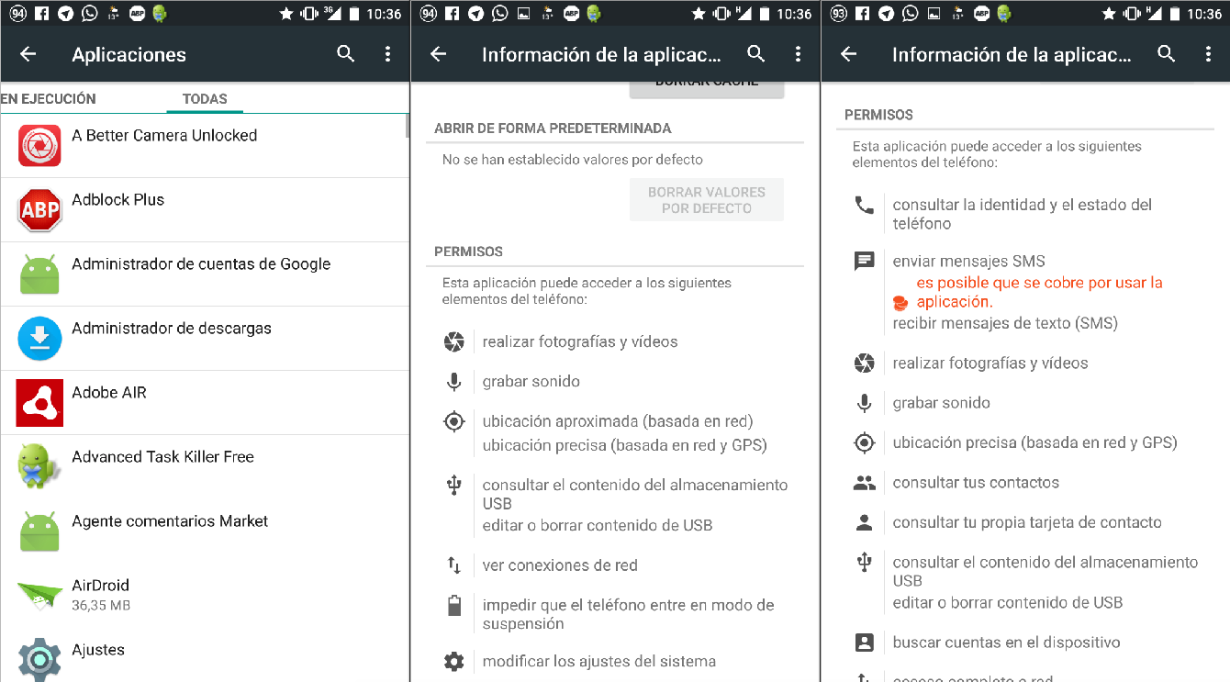Tap coins icon next to cost warning

(900, 302)
